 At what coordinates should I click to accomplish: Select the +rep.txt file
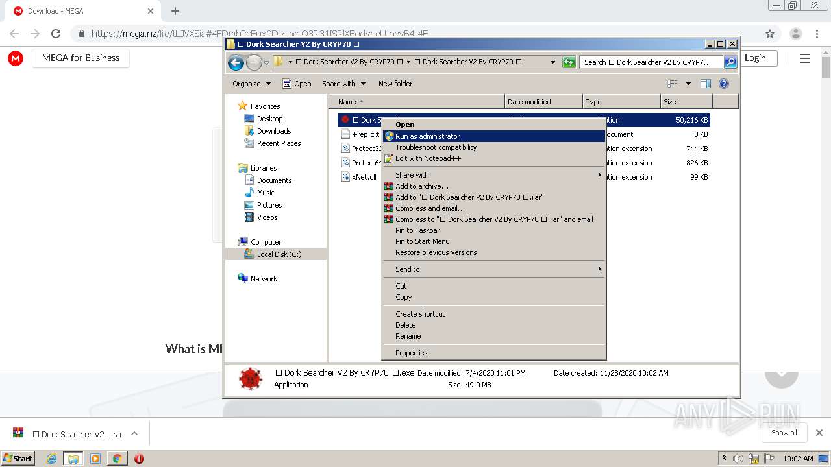click(361, 134)
